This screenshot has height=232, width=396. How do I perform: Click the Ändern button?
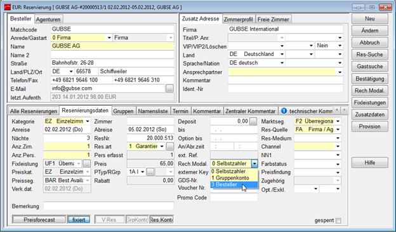(370, 31)
